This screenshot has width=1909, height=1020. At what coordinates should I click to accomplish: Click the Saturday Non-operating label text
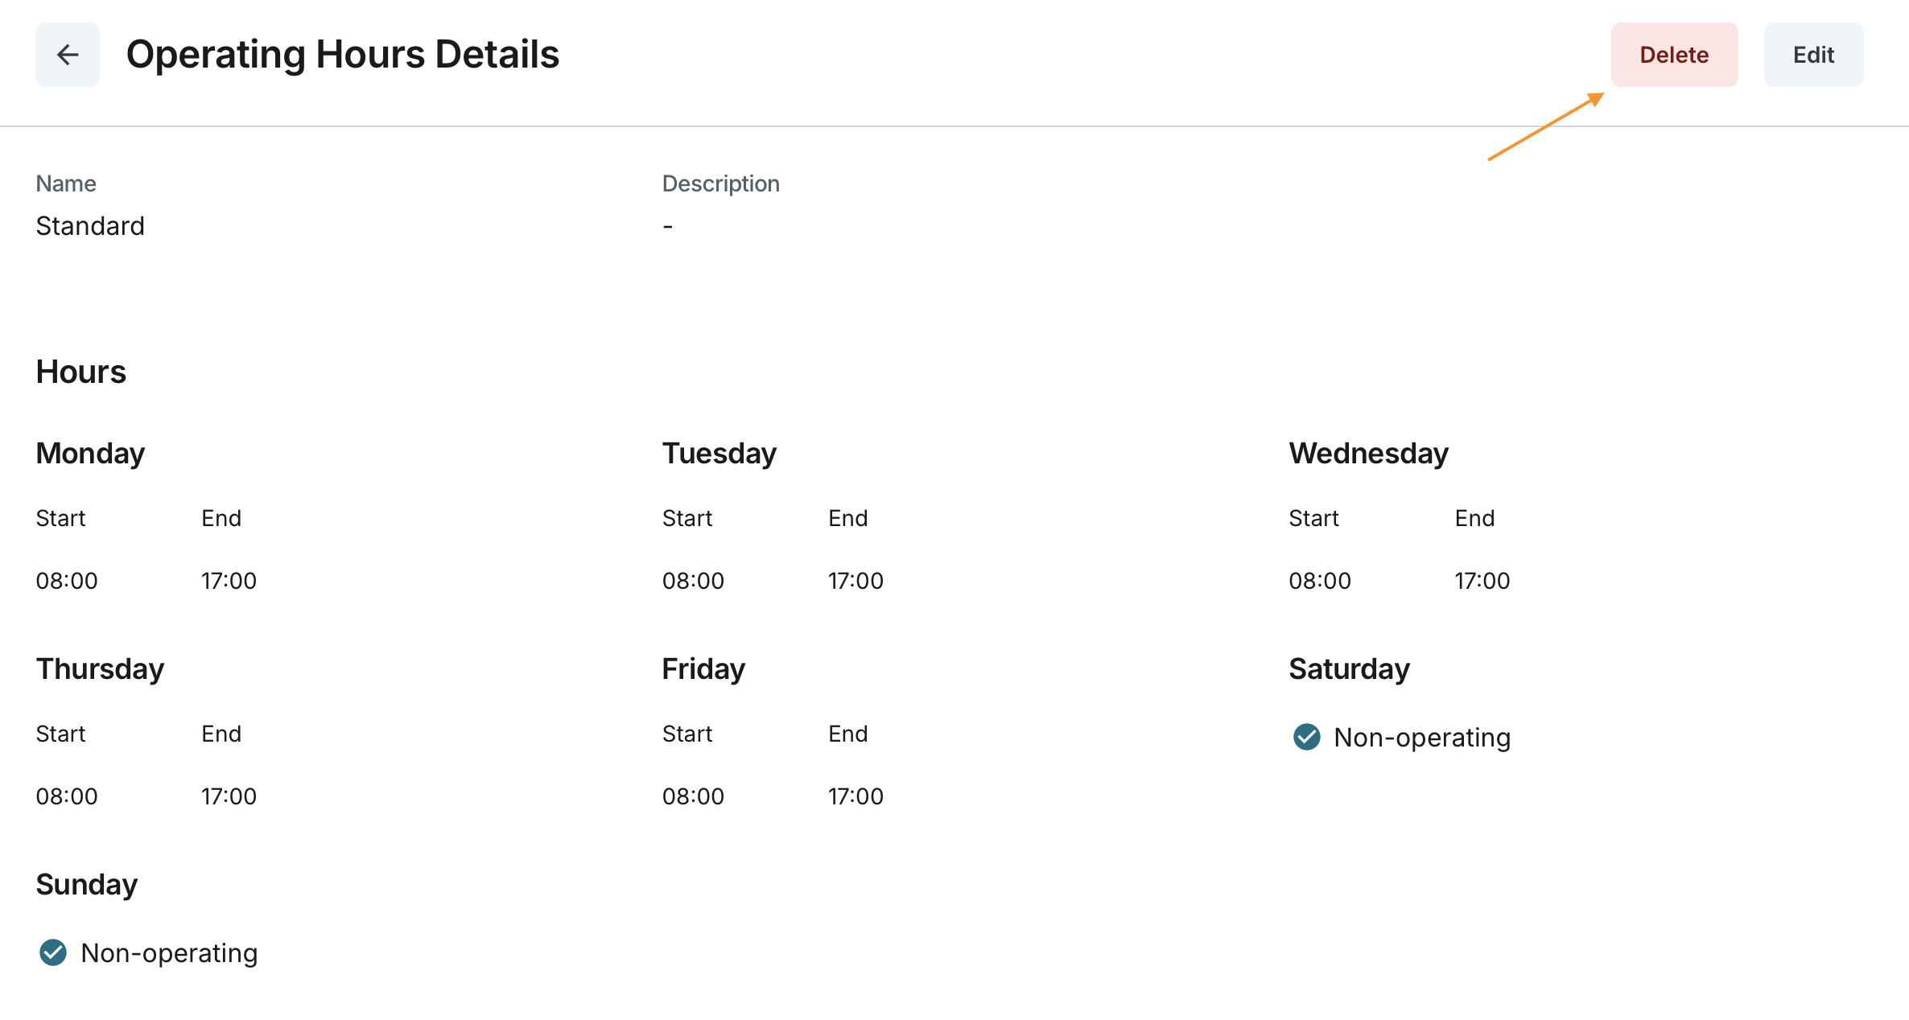coord(1421,737)
